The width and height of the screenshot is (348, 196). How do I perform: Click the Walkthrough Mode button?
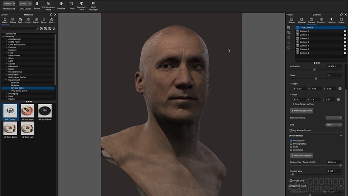(x=301, y=110)
